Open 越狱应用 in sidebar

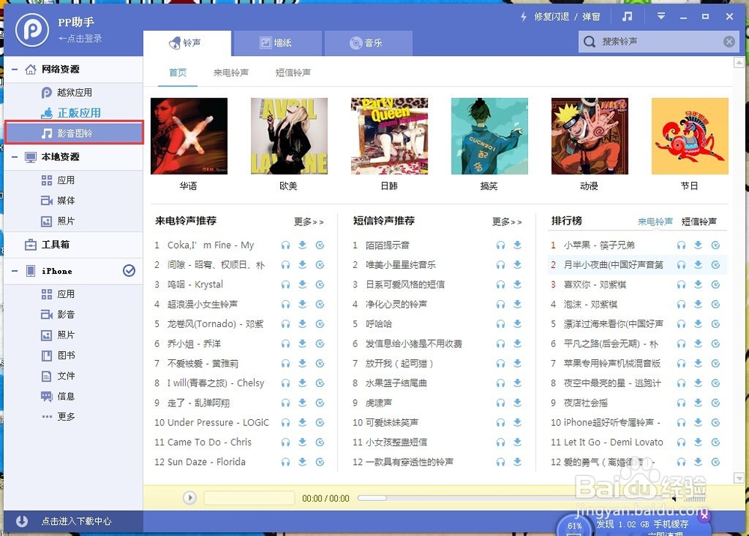point(73,93)
